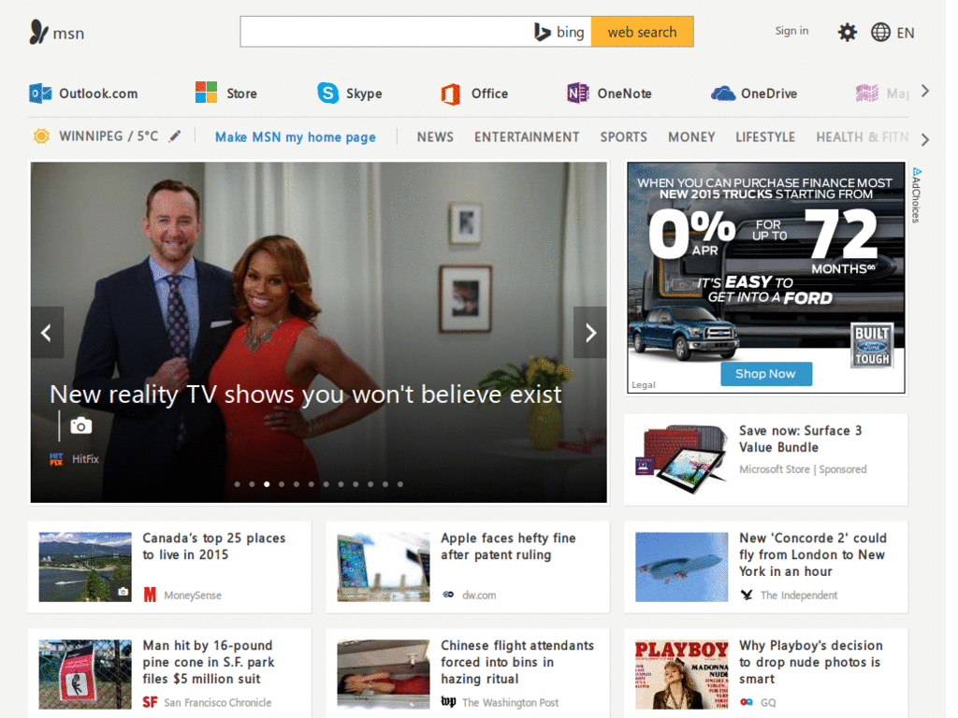Click Make MSN my home page
Viewport: 958px width, 718px height.
pyautogui.click(x=295, y=137)
